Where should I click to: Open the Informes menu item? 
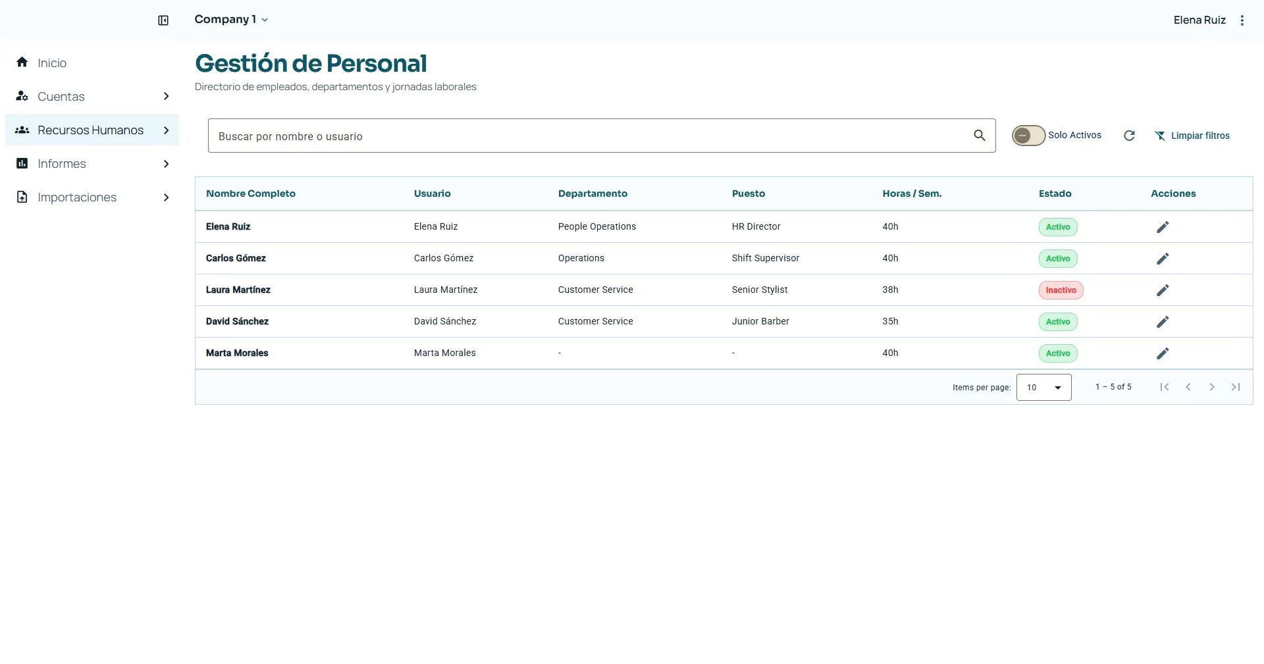click(92, 164)
